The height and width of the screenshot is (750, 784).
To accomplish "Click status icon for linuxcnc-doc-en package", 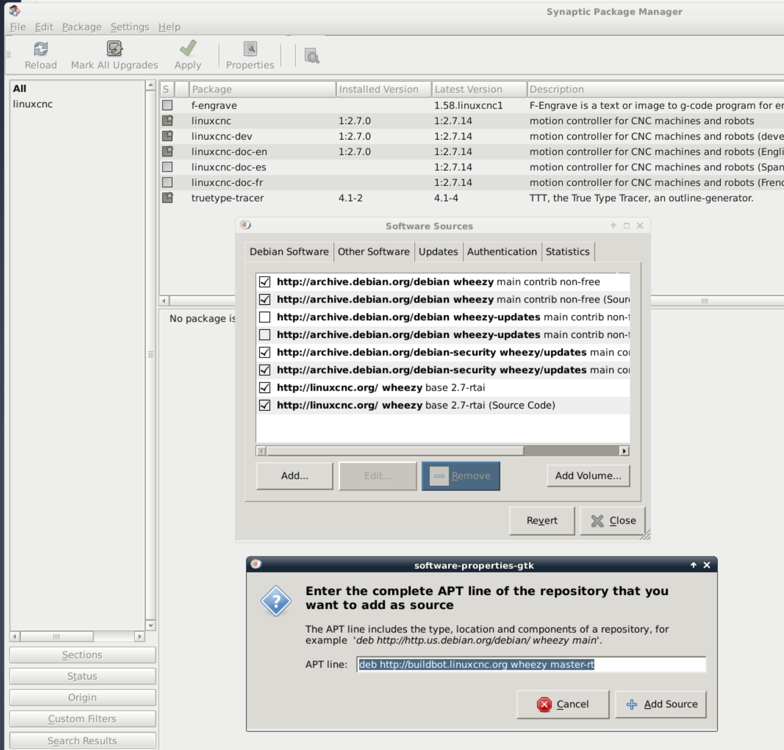I will pyautogui.click(x=167, y=151).
